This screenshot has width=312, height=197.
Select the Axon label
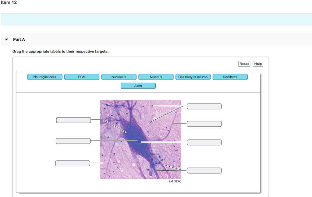point(138,86)
